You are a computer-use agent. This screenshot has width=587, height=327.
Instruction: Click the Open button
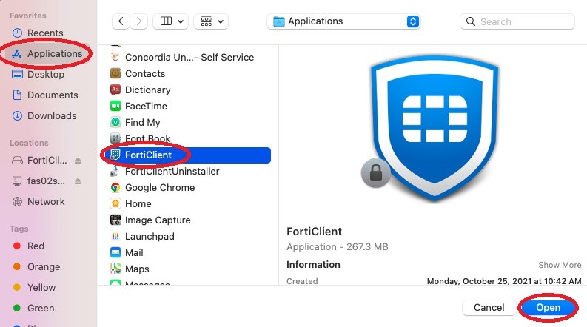point(549,307)
